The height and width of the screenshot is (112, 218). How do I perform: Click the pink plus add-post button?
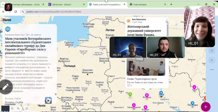(206, 107)
